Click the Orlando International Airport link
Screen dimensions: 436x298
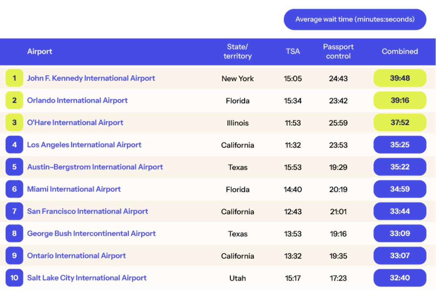coord(77,100)
